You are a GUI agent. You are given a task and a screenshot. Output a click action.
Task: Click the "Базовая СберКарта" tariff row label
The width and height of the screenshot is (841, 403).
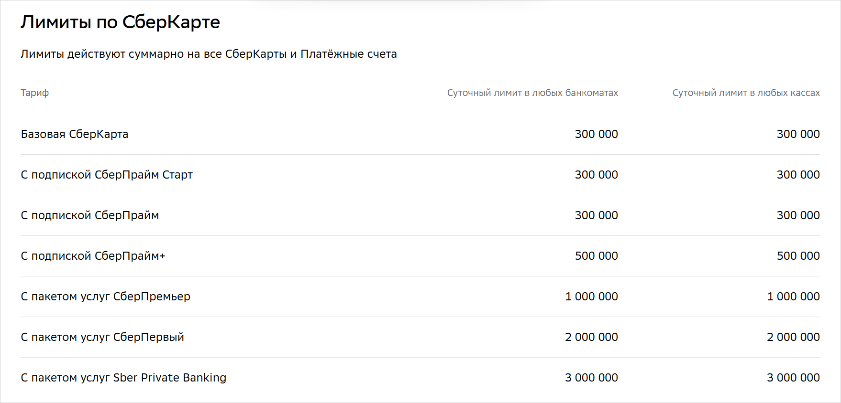[75, 134]
